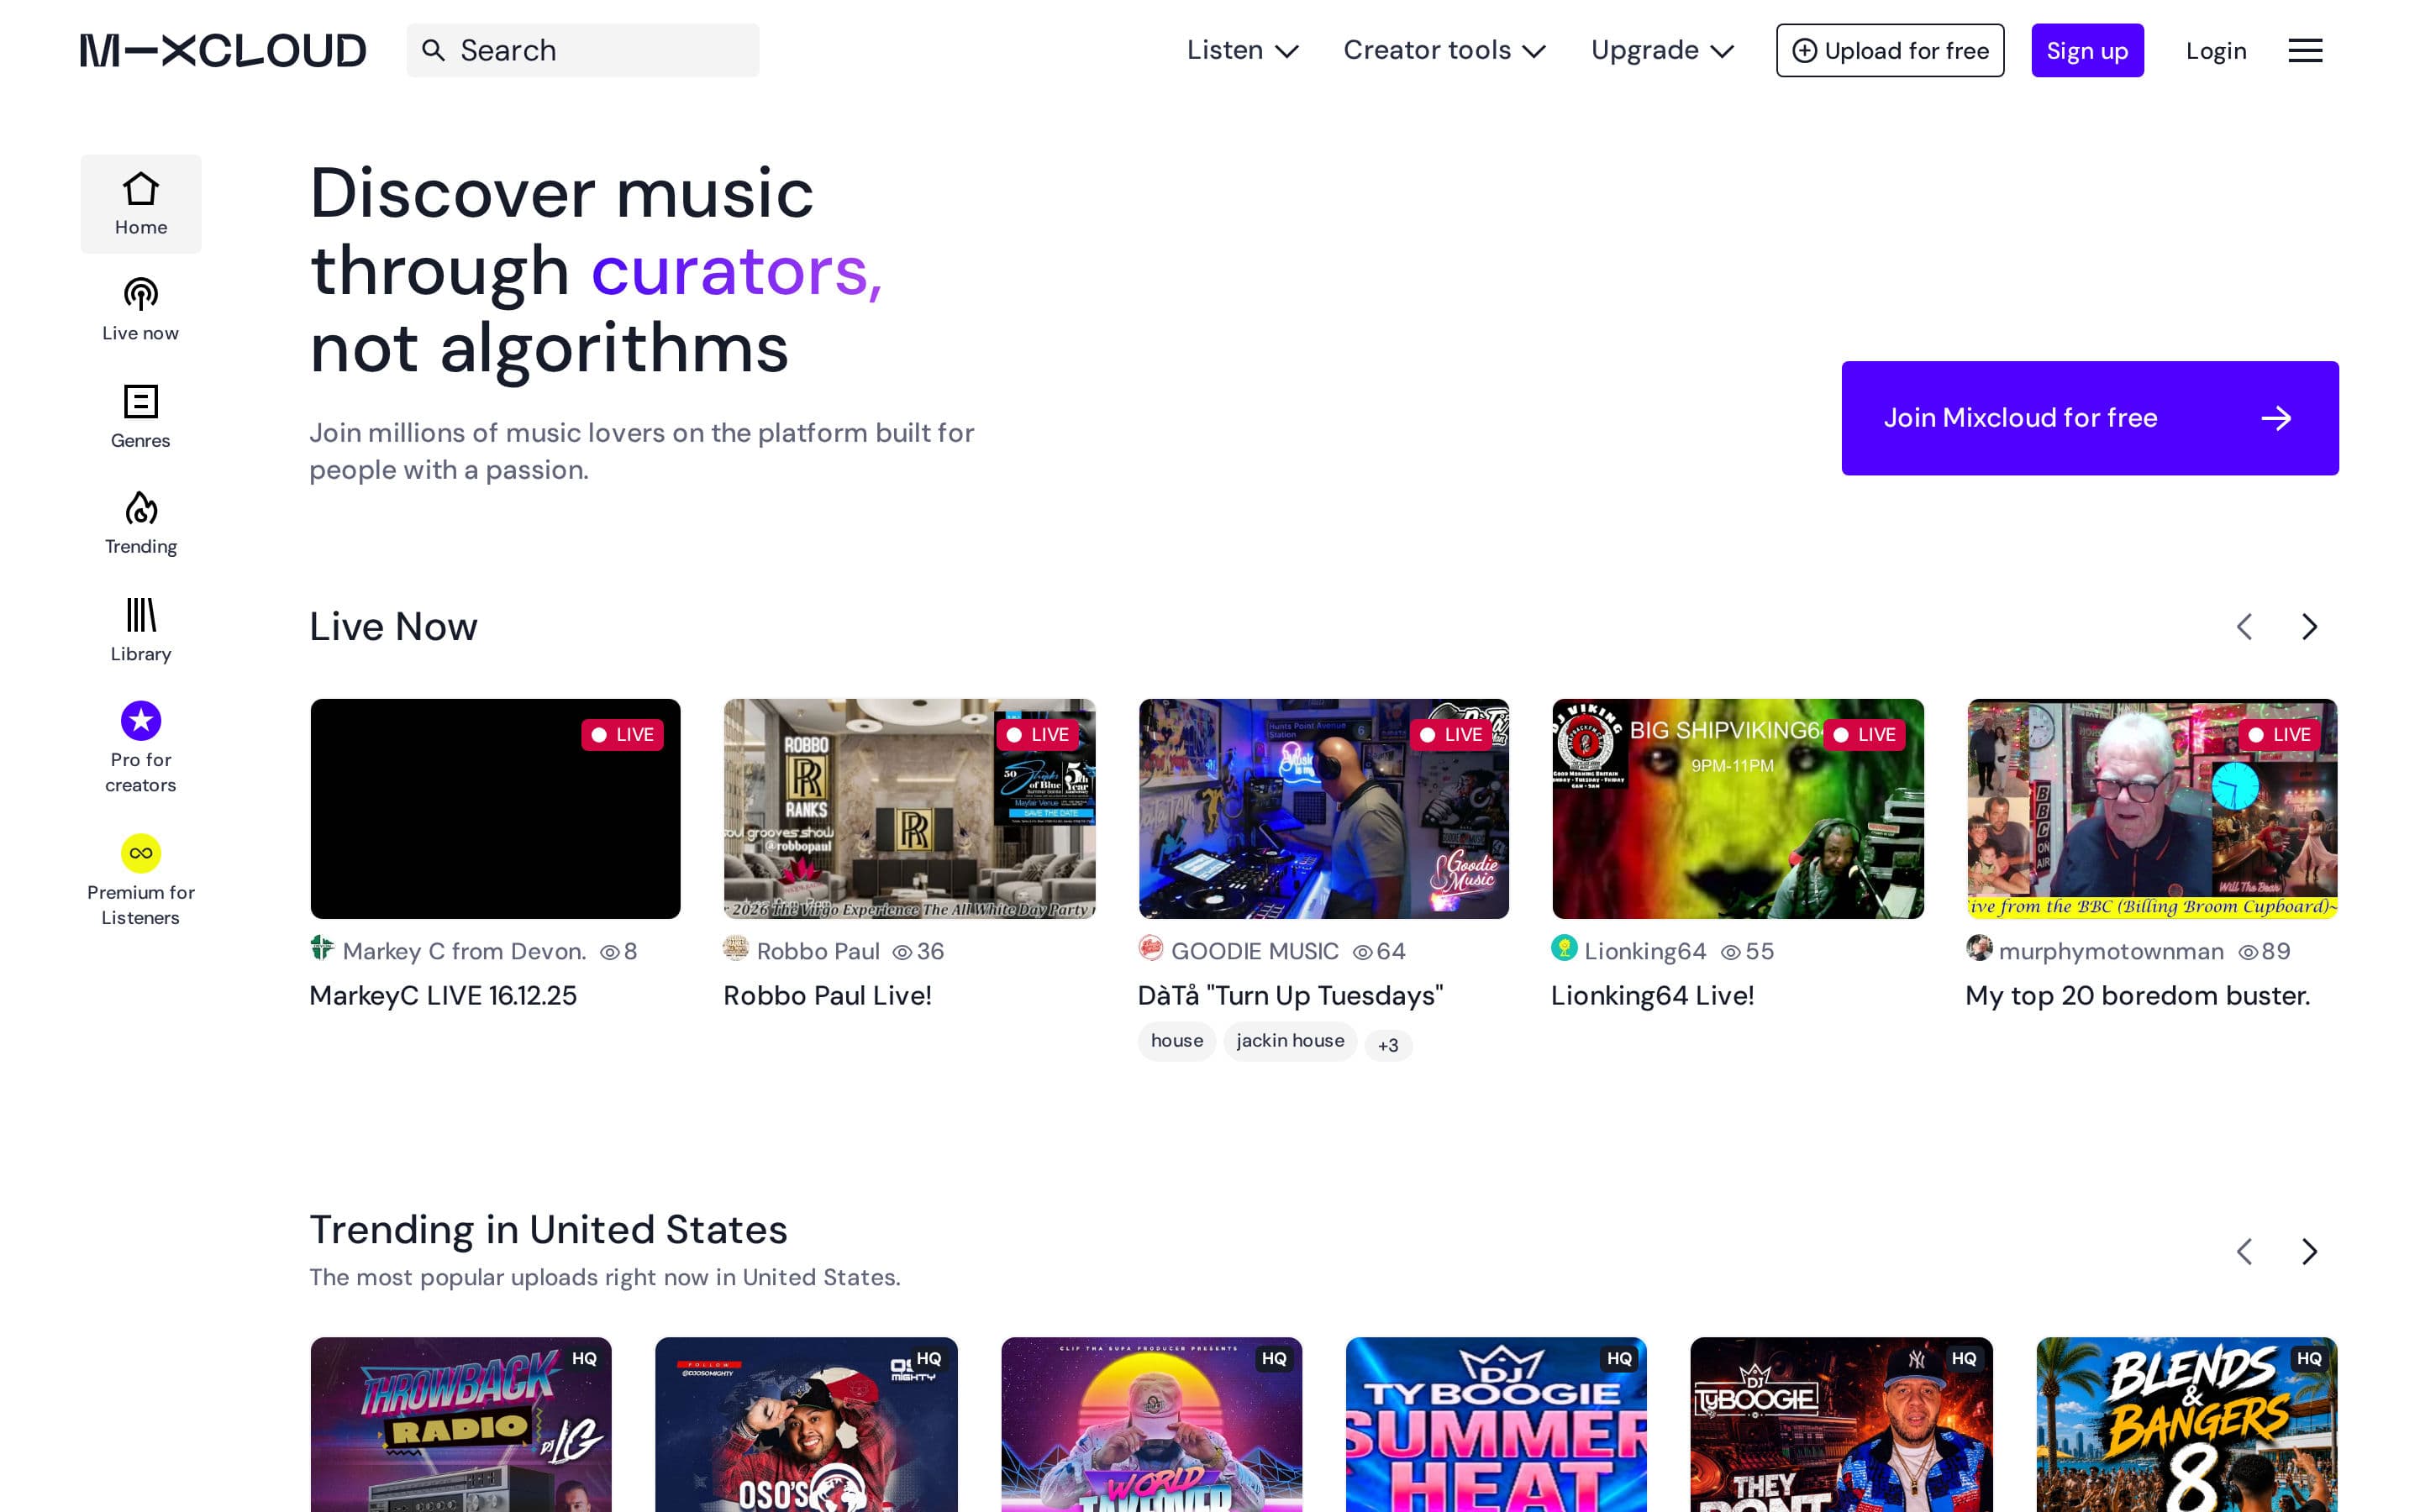
Task: Click DàTå "Turn Up Tuesdays" title
Action: [1290, 996]
